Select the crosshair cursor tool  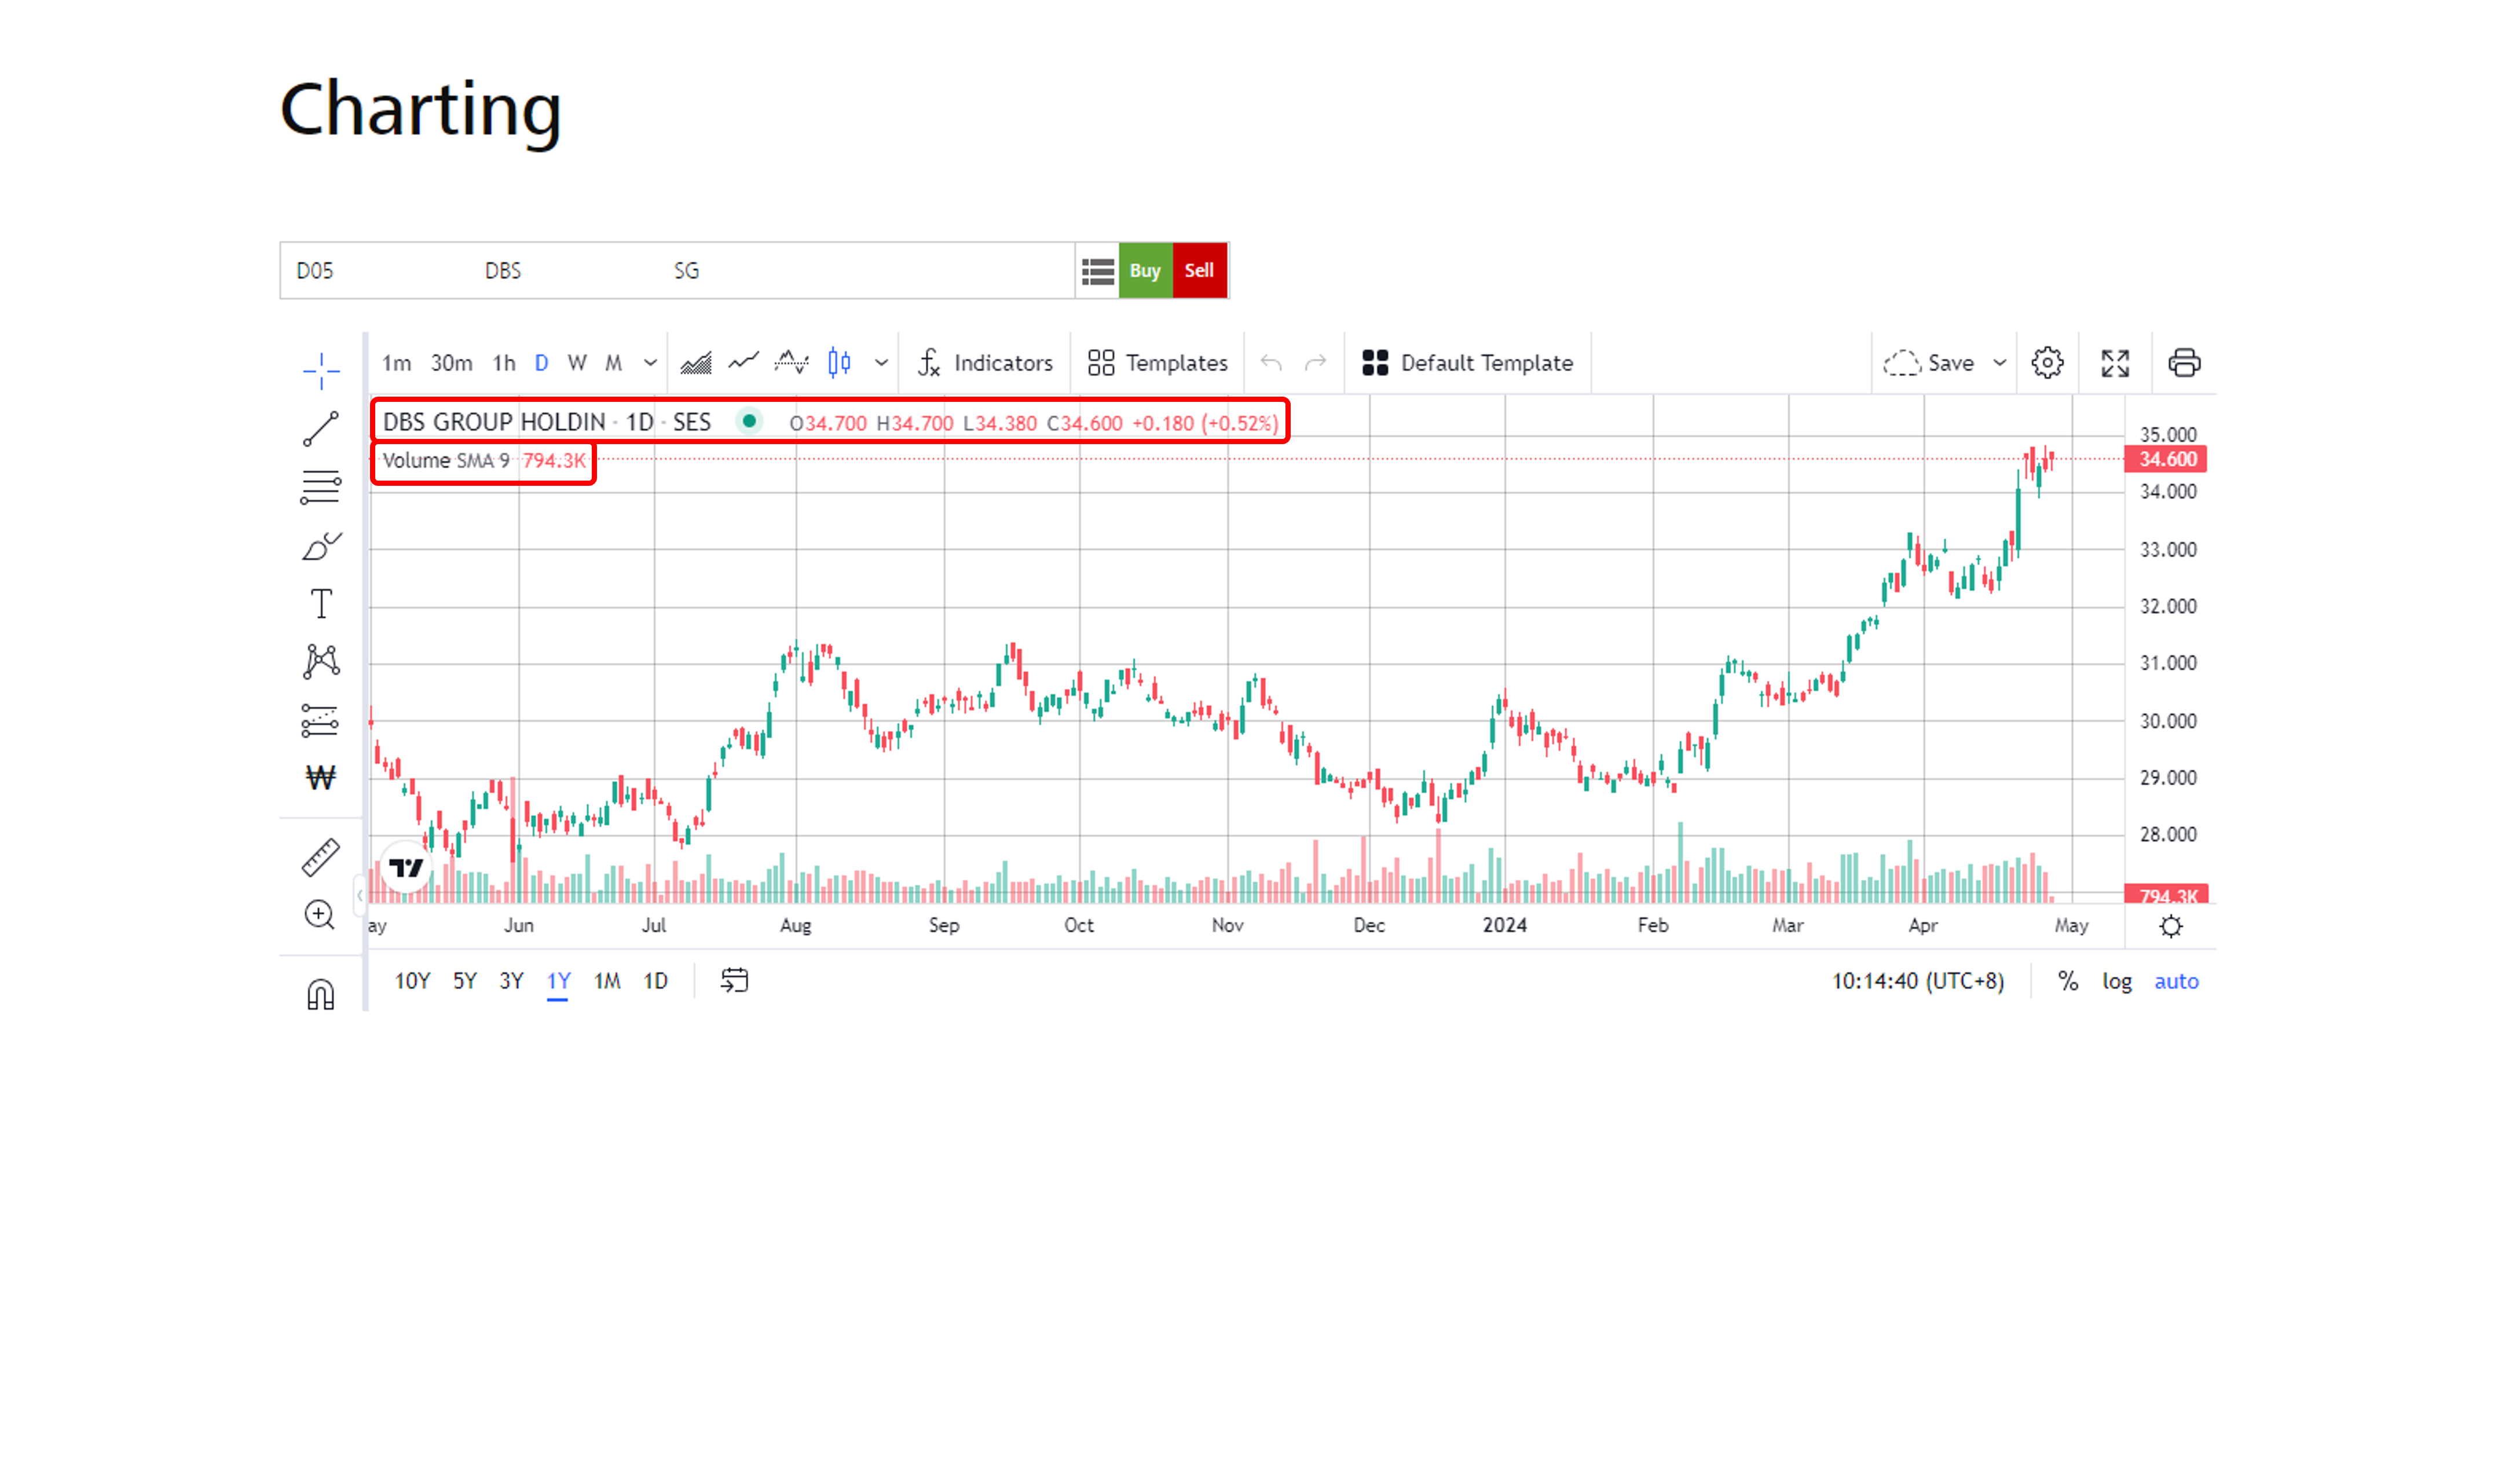(321, 371)
